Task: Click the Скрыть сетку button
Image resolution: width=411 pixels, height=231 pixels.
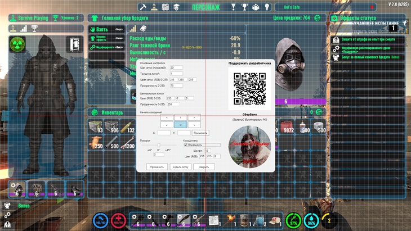Action: click(x=181, y=166)
